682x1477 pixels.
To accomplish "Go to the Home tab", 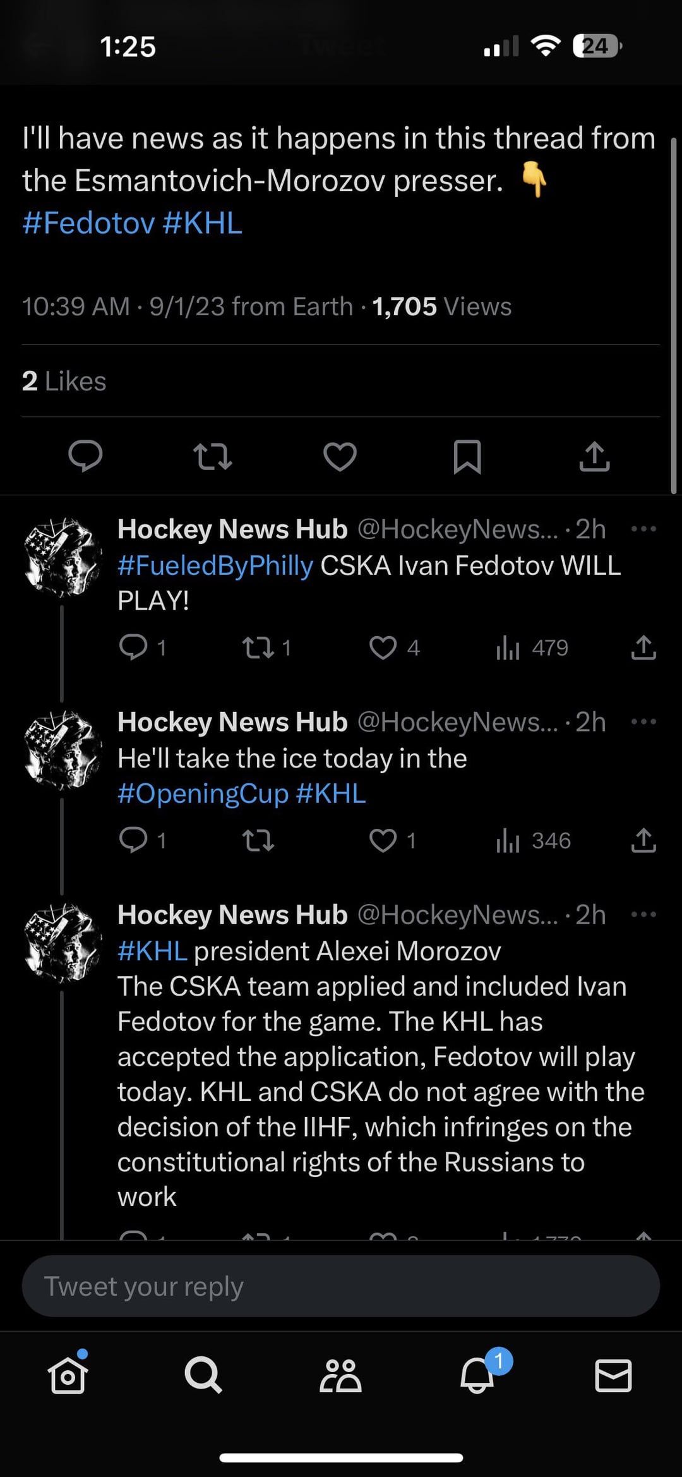I will pyautogui.click(x=68, y=1375).
